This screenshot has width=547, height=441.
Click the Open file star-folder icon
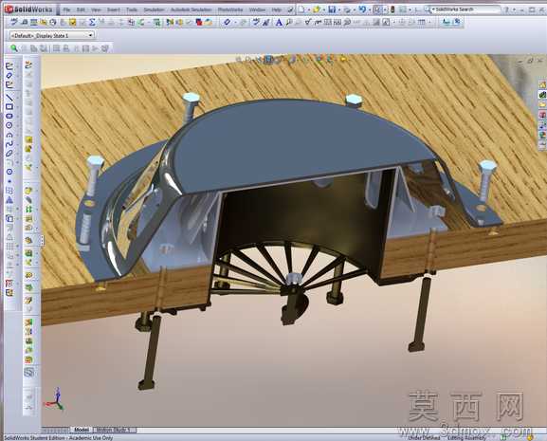(317, 9)
